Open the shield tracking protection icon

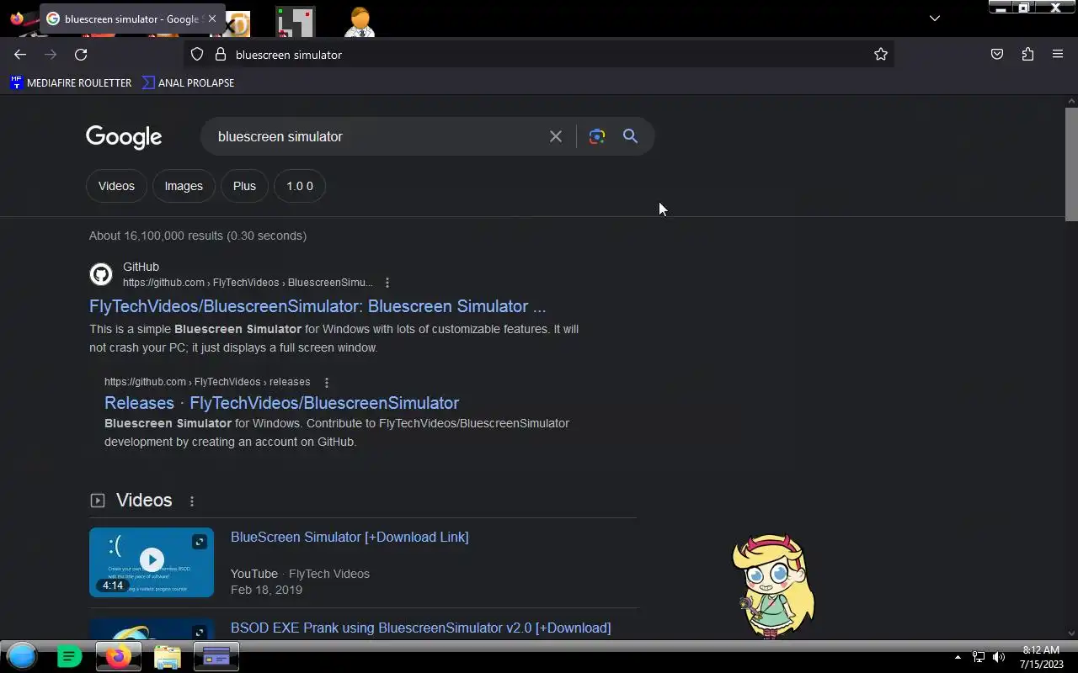[x=197, y=54]
